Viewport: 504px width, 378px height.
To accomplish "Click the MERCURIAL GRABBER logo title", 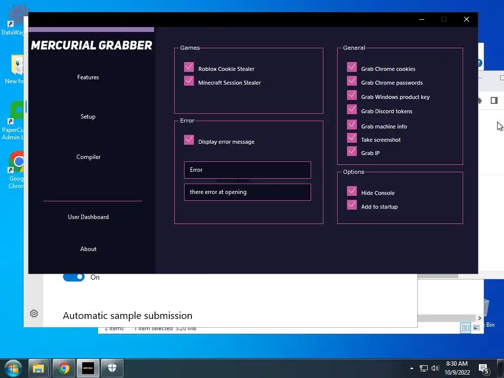I will coord(92,45).
